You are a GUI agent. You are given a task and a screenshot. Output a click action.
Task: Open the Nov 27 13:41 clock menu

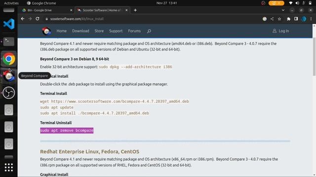tap(166, 3)
